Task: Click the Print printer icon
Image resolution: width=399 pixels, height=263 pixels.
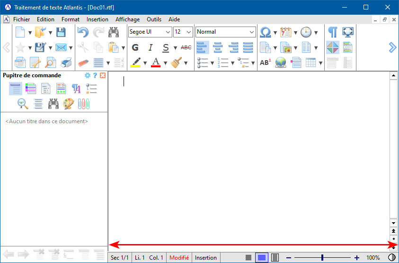Action: [x=66, y=63]
